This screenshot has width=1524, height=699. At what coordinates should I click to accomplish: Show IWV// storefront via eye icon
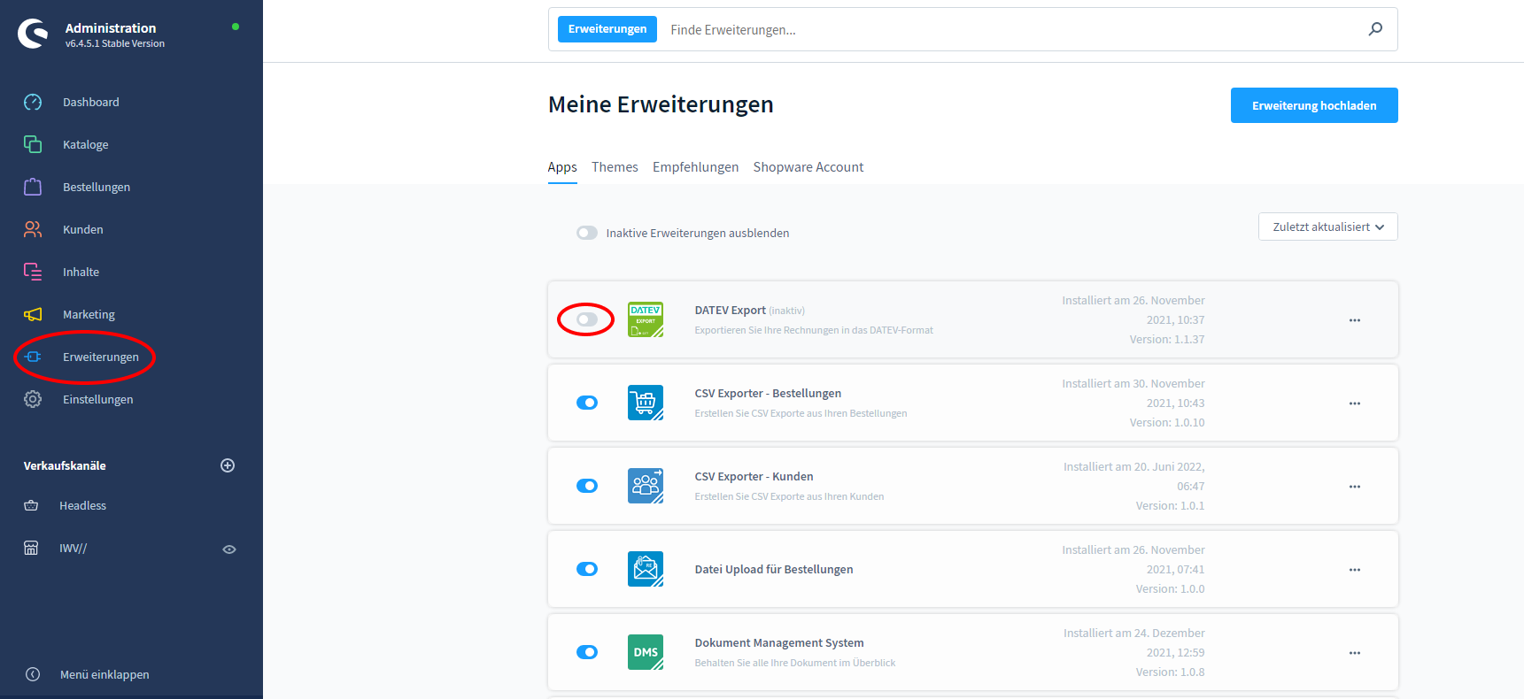229,549
